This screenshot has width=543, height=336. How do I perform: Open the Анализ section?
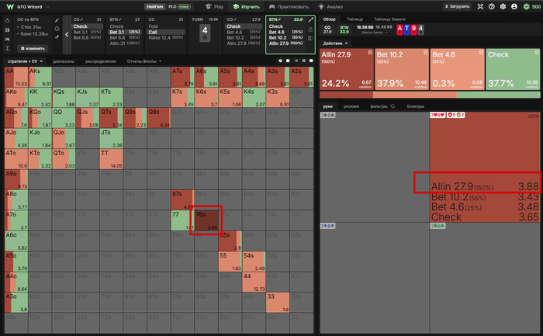point(330,6)
